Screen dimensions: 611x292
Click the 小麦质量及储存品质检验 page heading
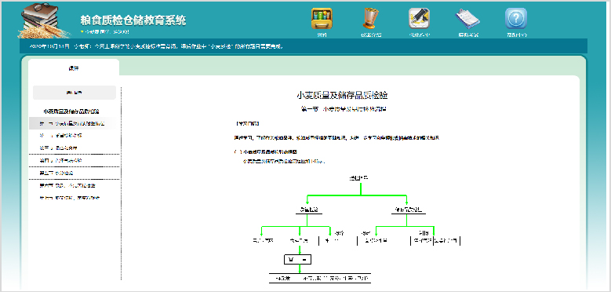(x=342, y=95)
